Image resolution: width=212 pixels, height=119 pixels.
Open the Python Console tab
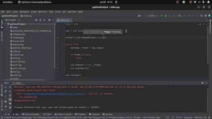(x=63, y=114)
